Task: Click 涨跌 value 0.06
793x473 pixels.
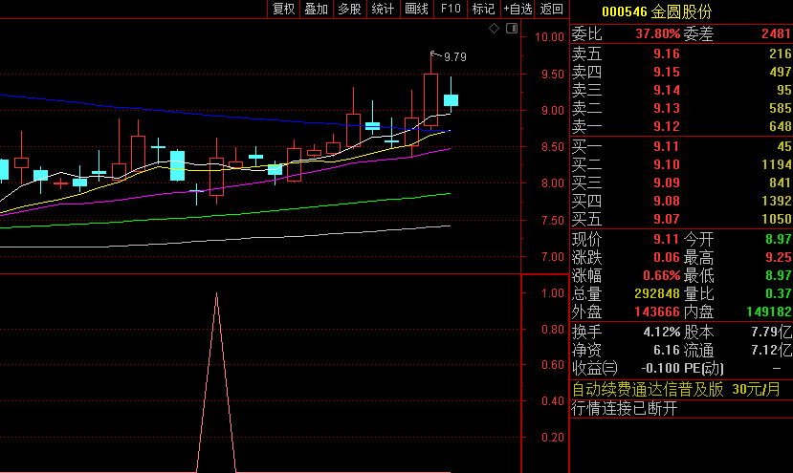Action: (x=667, y=257)
